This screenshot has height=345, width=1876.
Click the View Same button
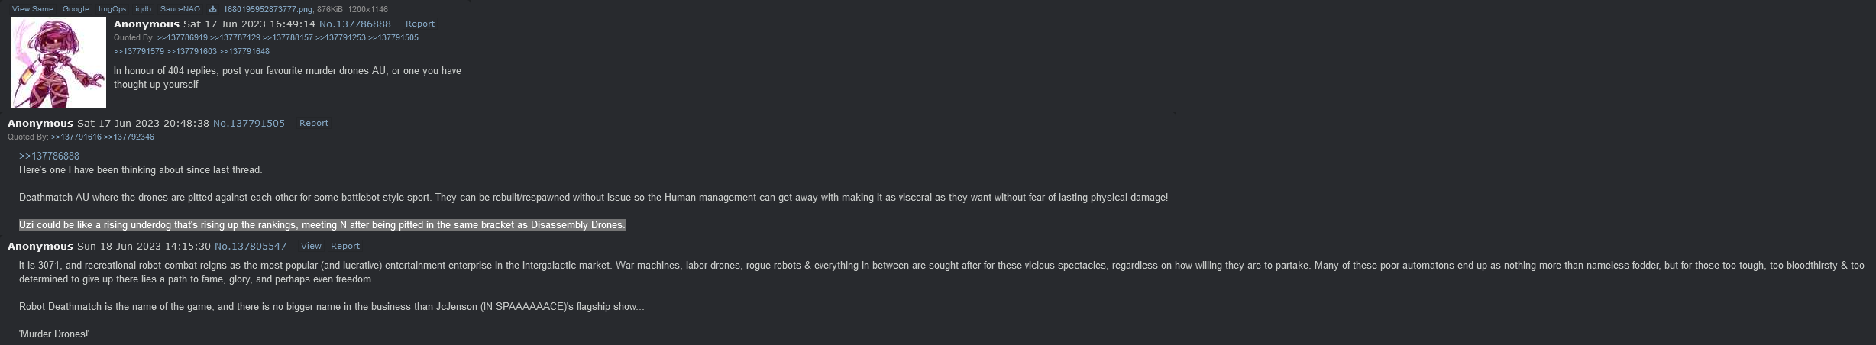(x=33, y=9)
